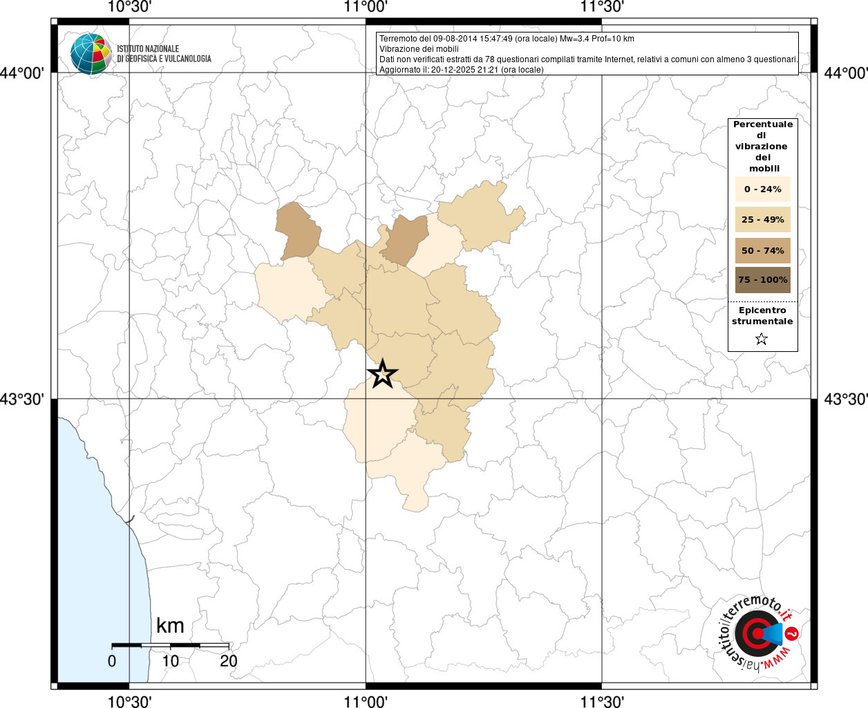
Task: Select the 75 - 100% legend swatch
Action: click(x=762, y=280)
